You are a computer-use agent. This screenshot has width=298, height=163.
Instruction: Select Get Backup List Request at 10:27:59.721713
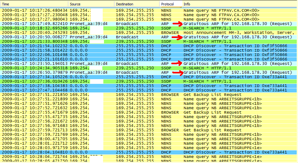(149, 130)
